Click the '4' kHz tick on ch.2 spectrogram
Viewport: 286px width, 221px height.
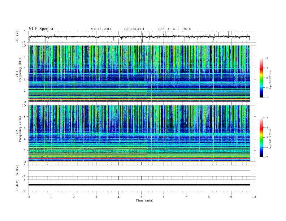click(25, 139)
